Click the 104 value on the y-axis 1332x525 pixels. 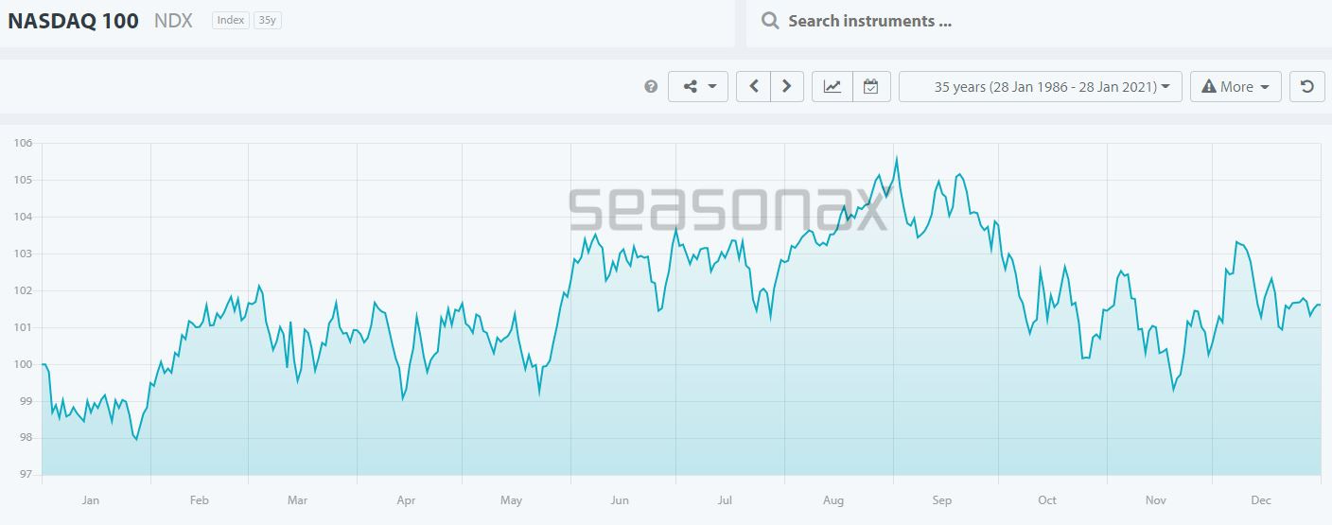tap(23, 217)
